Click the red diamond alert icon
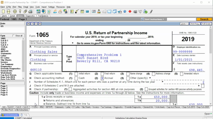This screenshot has width=213, height=119. click(130, 12)
